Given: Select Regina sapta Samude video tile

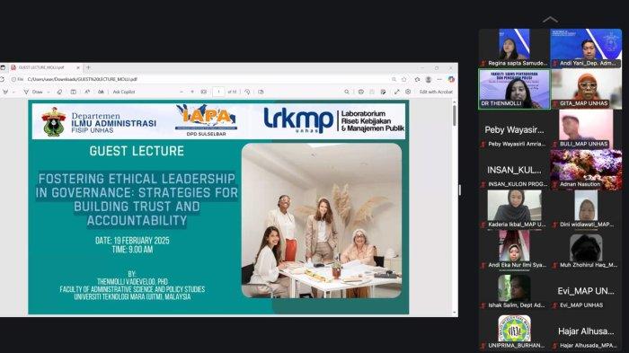Looking at the screenshot, I should 514,49.
